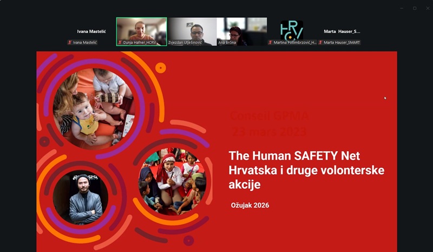Click the large Ivana Mastelić participant name

click(x=91, y=31)
